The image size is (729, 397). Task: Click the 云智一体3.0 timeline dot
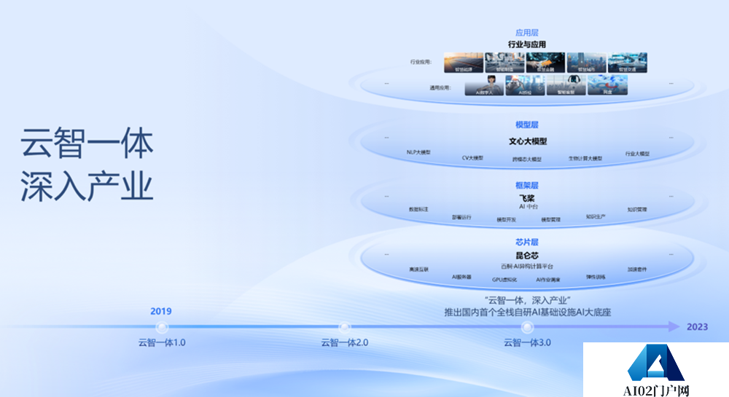coord(527,327)
